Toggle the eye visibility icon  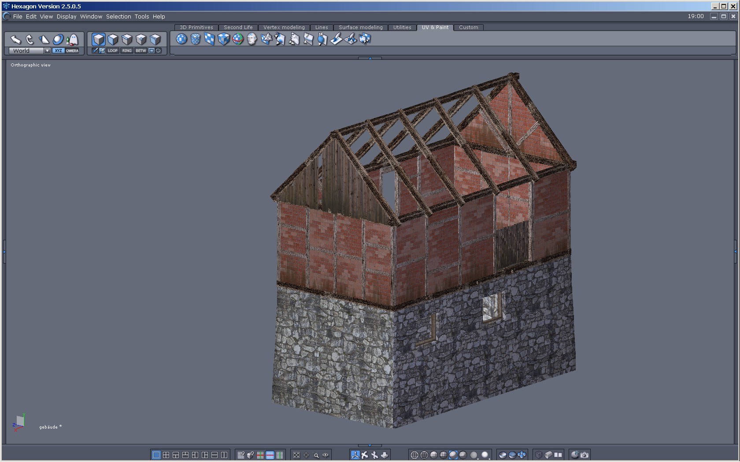tap(326, 455)
